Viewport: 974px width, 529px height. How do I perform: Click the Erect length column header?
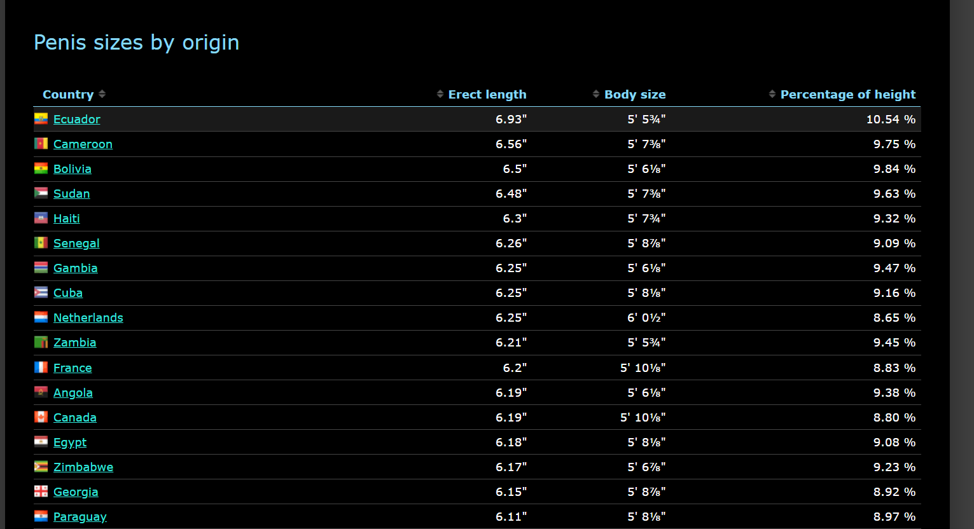click(487, 94)
